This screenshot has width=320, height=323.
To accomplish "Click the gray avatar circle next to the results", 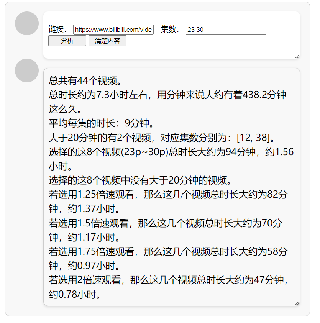I will [26, 70].
